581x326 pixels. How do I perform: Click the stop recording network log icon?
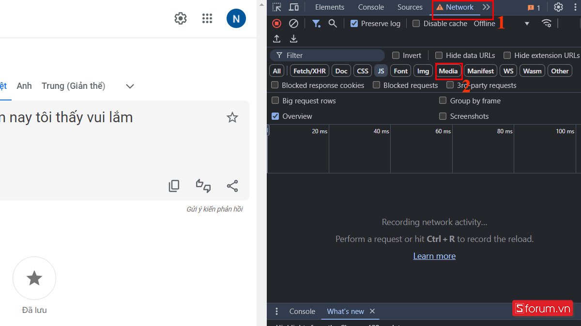pos(276,23)
